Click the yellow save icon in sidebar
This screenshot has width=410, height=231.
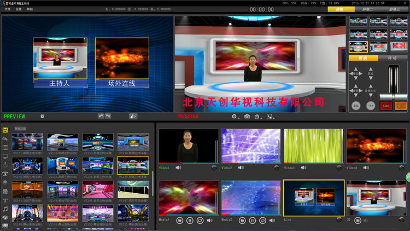[x=5, y=130]
